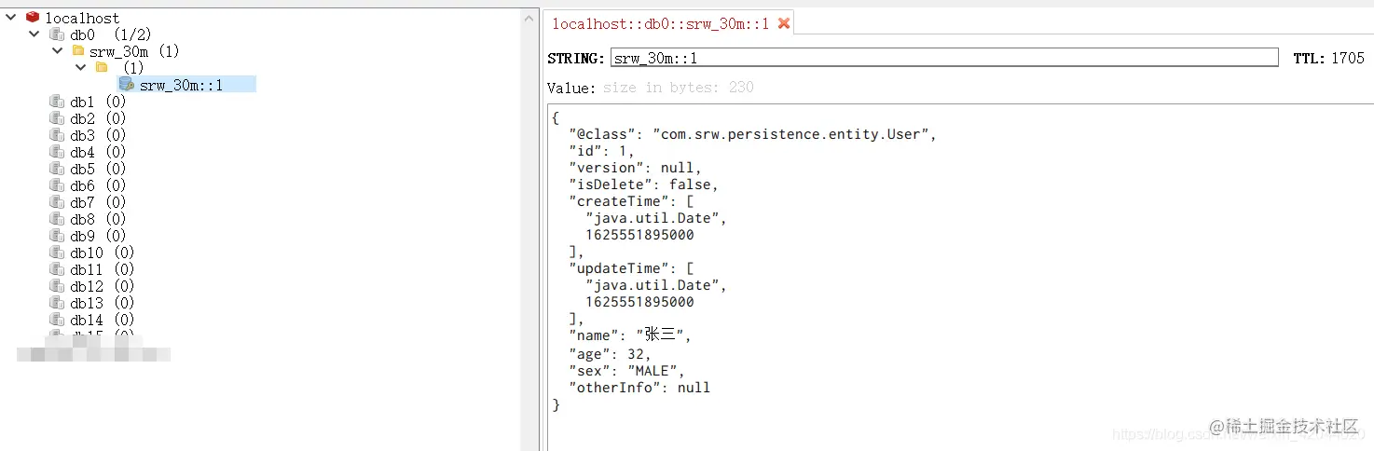Click the db13 database icon
The image size is (1374, 451).
[57, 302]
